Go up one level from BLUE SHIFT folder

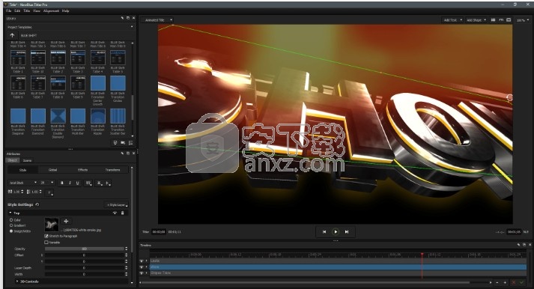point(12,35)
